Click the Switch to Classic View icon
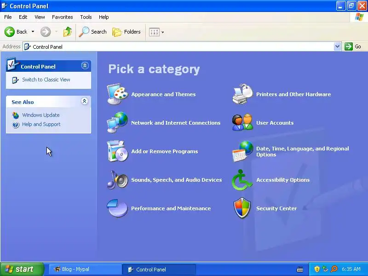The image size is (368, 276). (x=15, y=80)
